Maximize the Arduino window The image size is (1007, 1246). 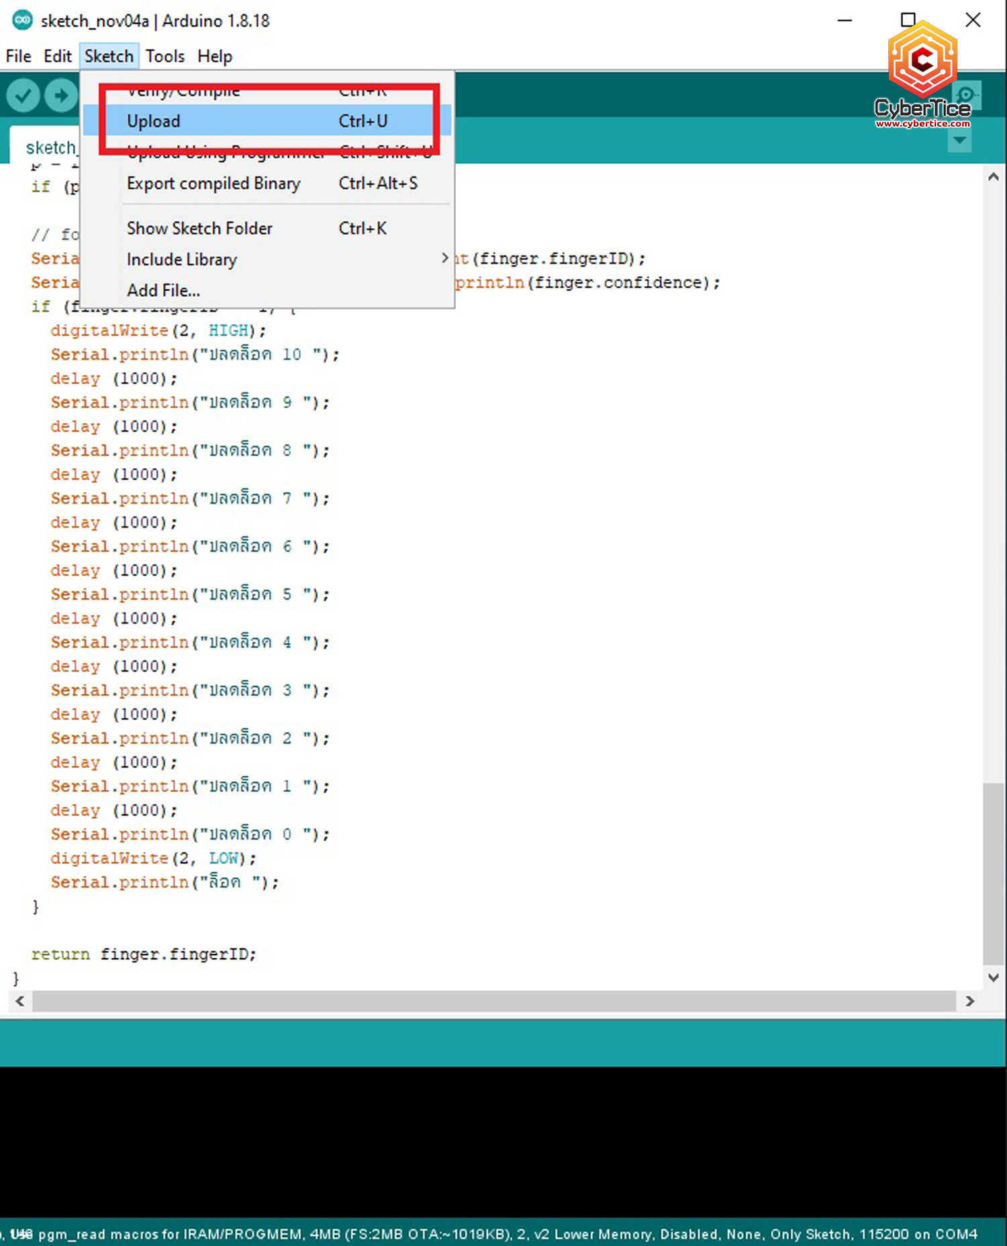pyautogui.click(x=908, y=20)
